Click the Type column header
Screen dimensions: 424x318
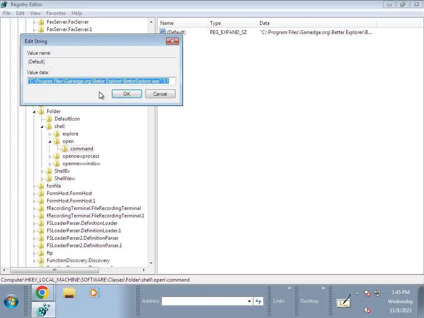tap(232, 23)
